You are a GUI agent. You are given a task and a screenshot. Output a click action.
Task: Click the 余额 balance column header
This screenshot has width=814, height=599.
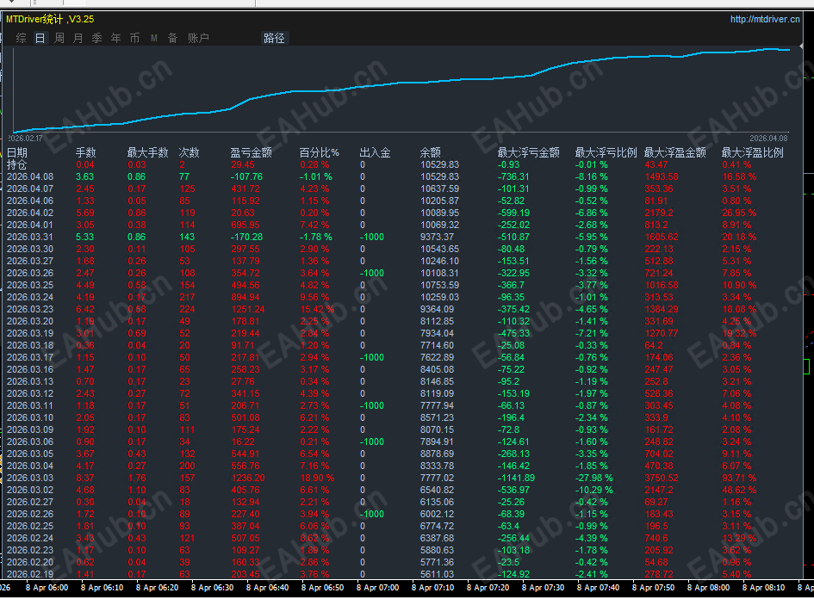coord(430,152)
